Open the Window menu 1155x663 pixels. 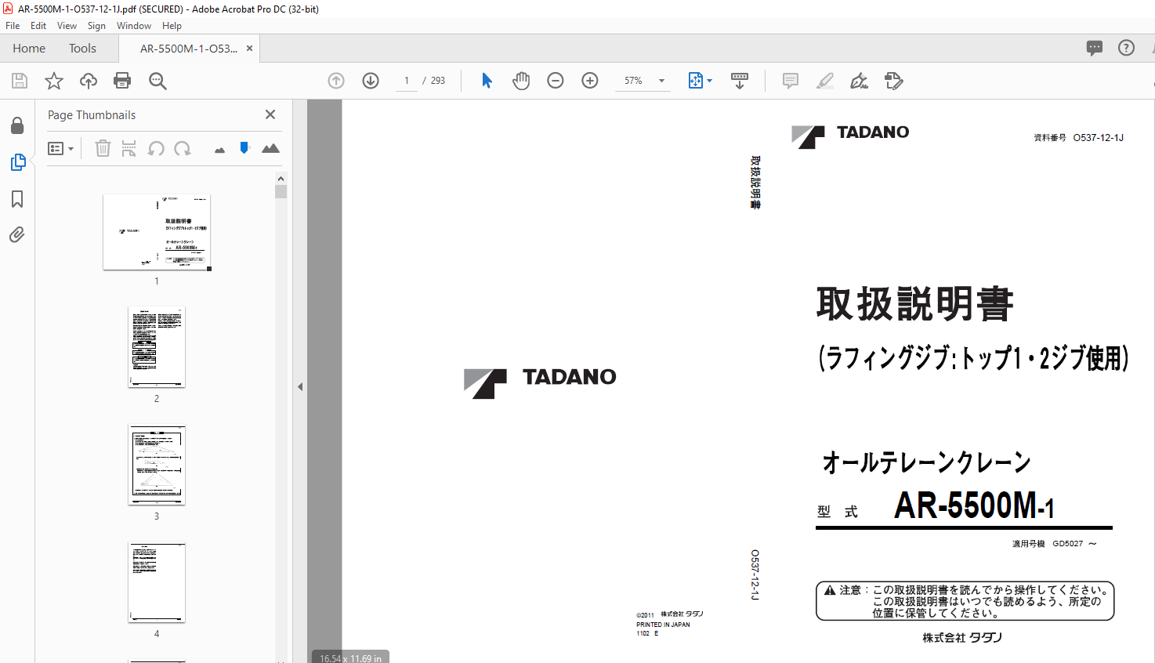134,26
